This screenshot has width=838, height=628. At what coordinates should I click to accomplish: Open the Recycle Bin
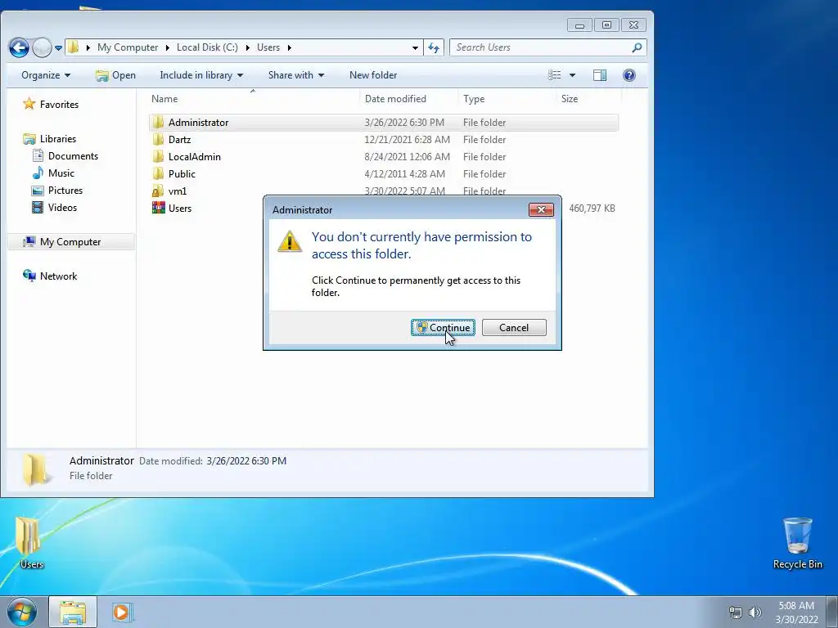[797, 543]
